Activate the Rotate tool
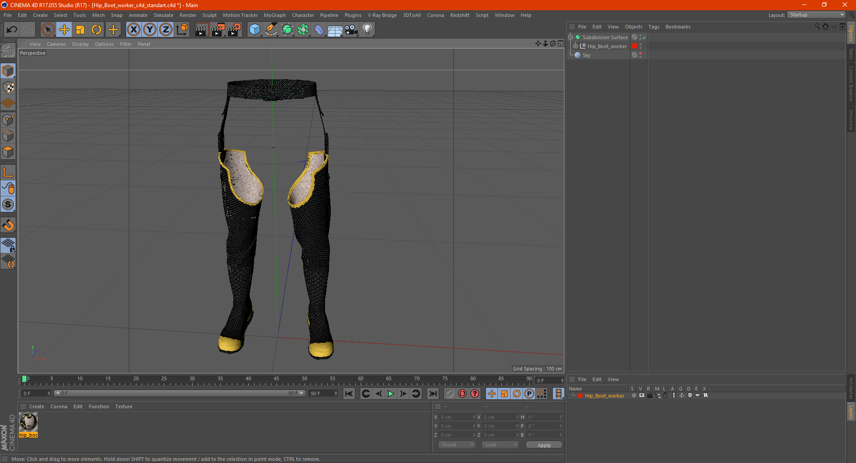The image size is (856, 463). click(x=96, y=30)
